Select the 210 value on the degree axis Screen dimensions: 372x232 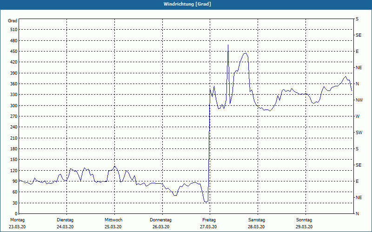pyautogui.click(x=14, y=138)
